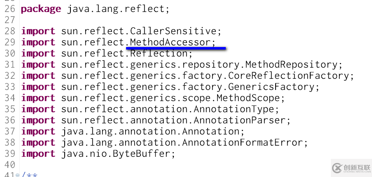
Task: Click line number 34 in the gutter
Action: tap(10, 98)
